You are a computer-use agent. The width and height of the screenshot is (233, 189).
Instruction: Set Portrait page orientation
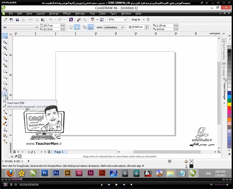click(x=71, y=27)
